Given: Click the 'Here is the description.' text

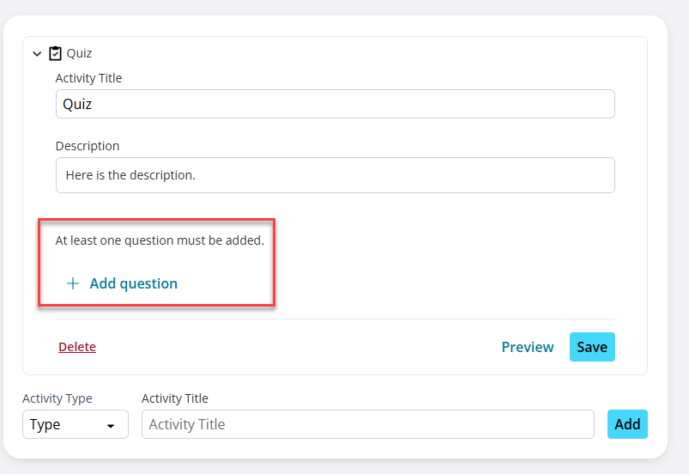Looking at the screenshot, I should coord(130,175).
